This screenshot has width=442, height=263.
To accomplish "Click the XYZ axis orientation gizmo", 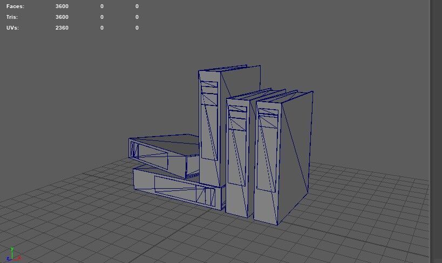I will 13,254.
